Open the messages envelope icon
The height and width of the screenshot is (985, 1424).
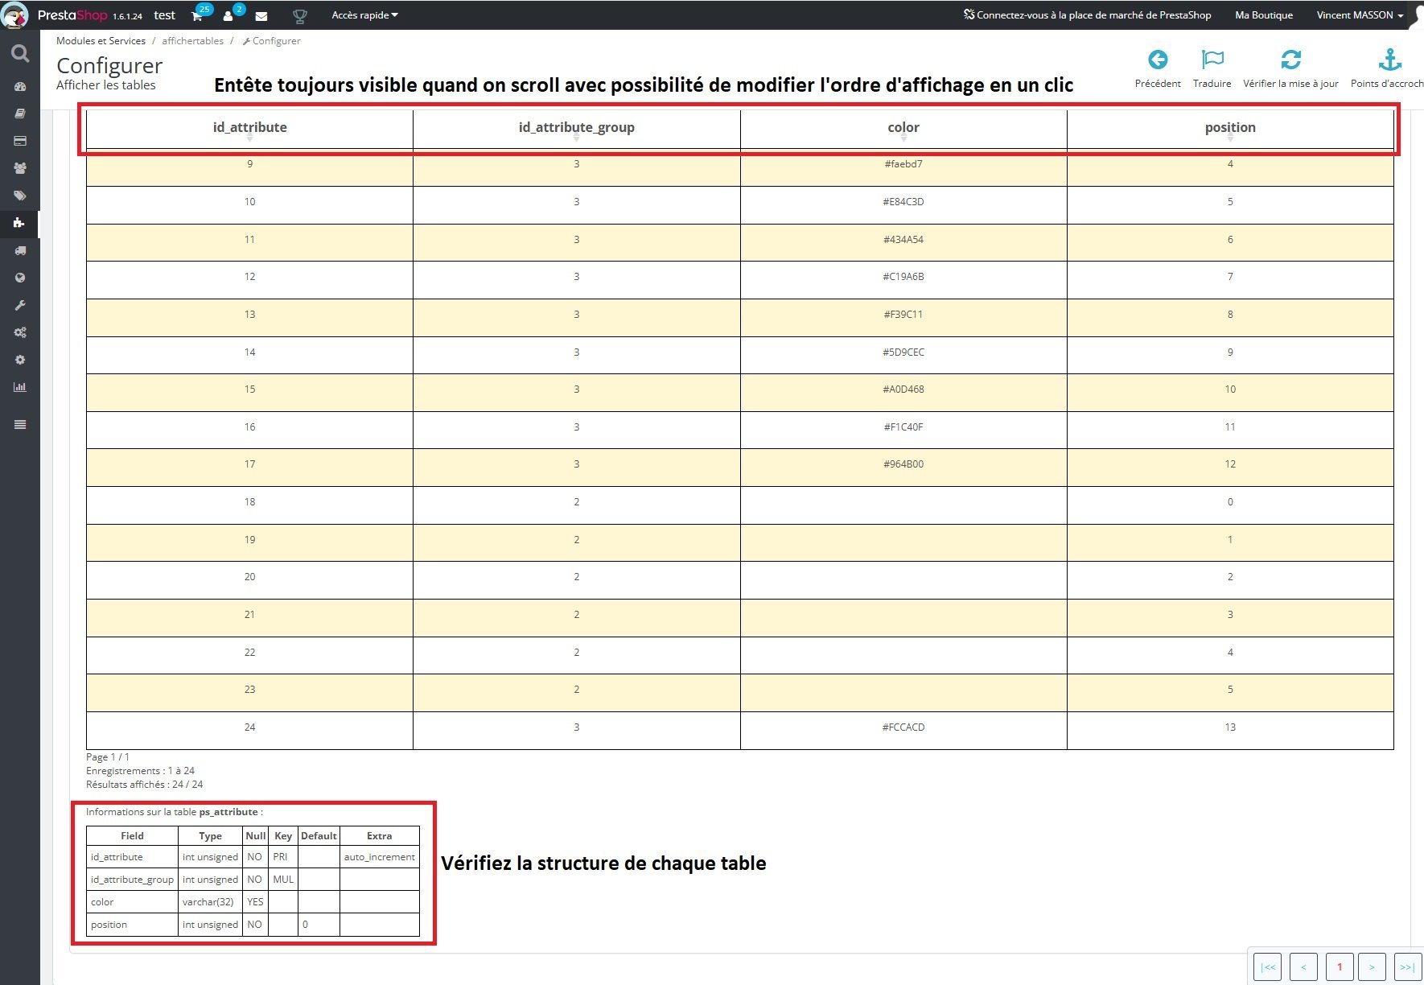261,15
